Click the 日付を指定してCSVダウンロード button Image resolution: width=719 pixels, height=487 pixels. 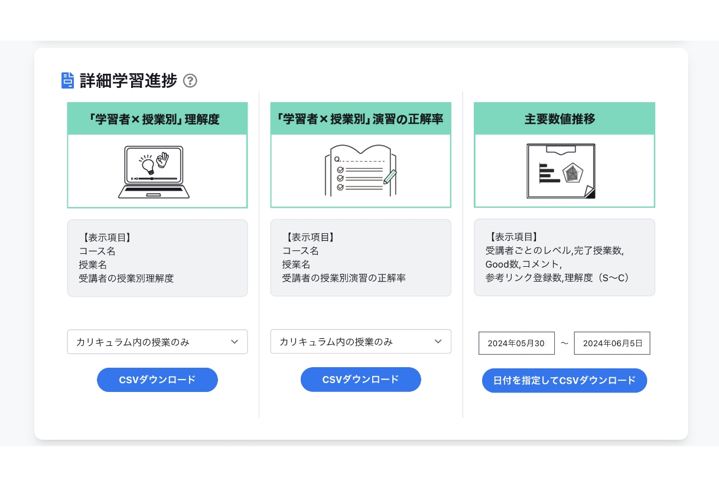click(564, 380)
